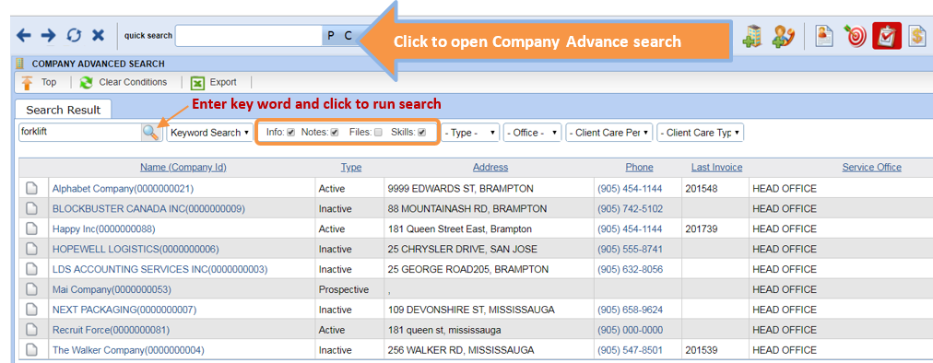Open the Client Care Person dropdown
This screenshot has height=363, width=933.
(x=609, y=133)
